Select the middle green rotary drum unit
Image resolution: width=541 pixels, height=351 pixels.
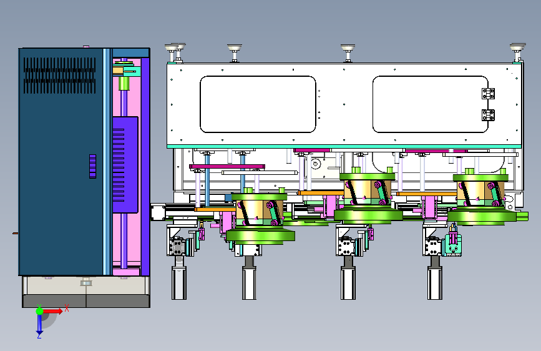[368, 196]
